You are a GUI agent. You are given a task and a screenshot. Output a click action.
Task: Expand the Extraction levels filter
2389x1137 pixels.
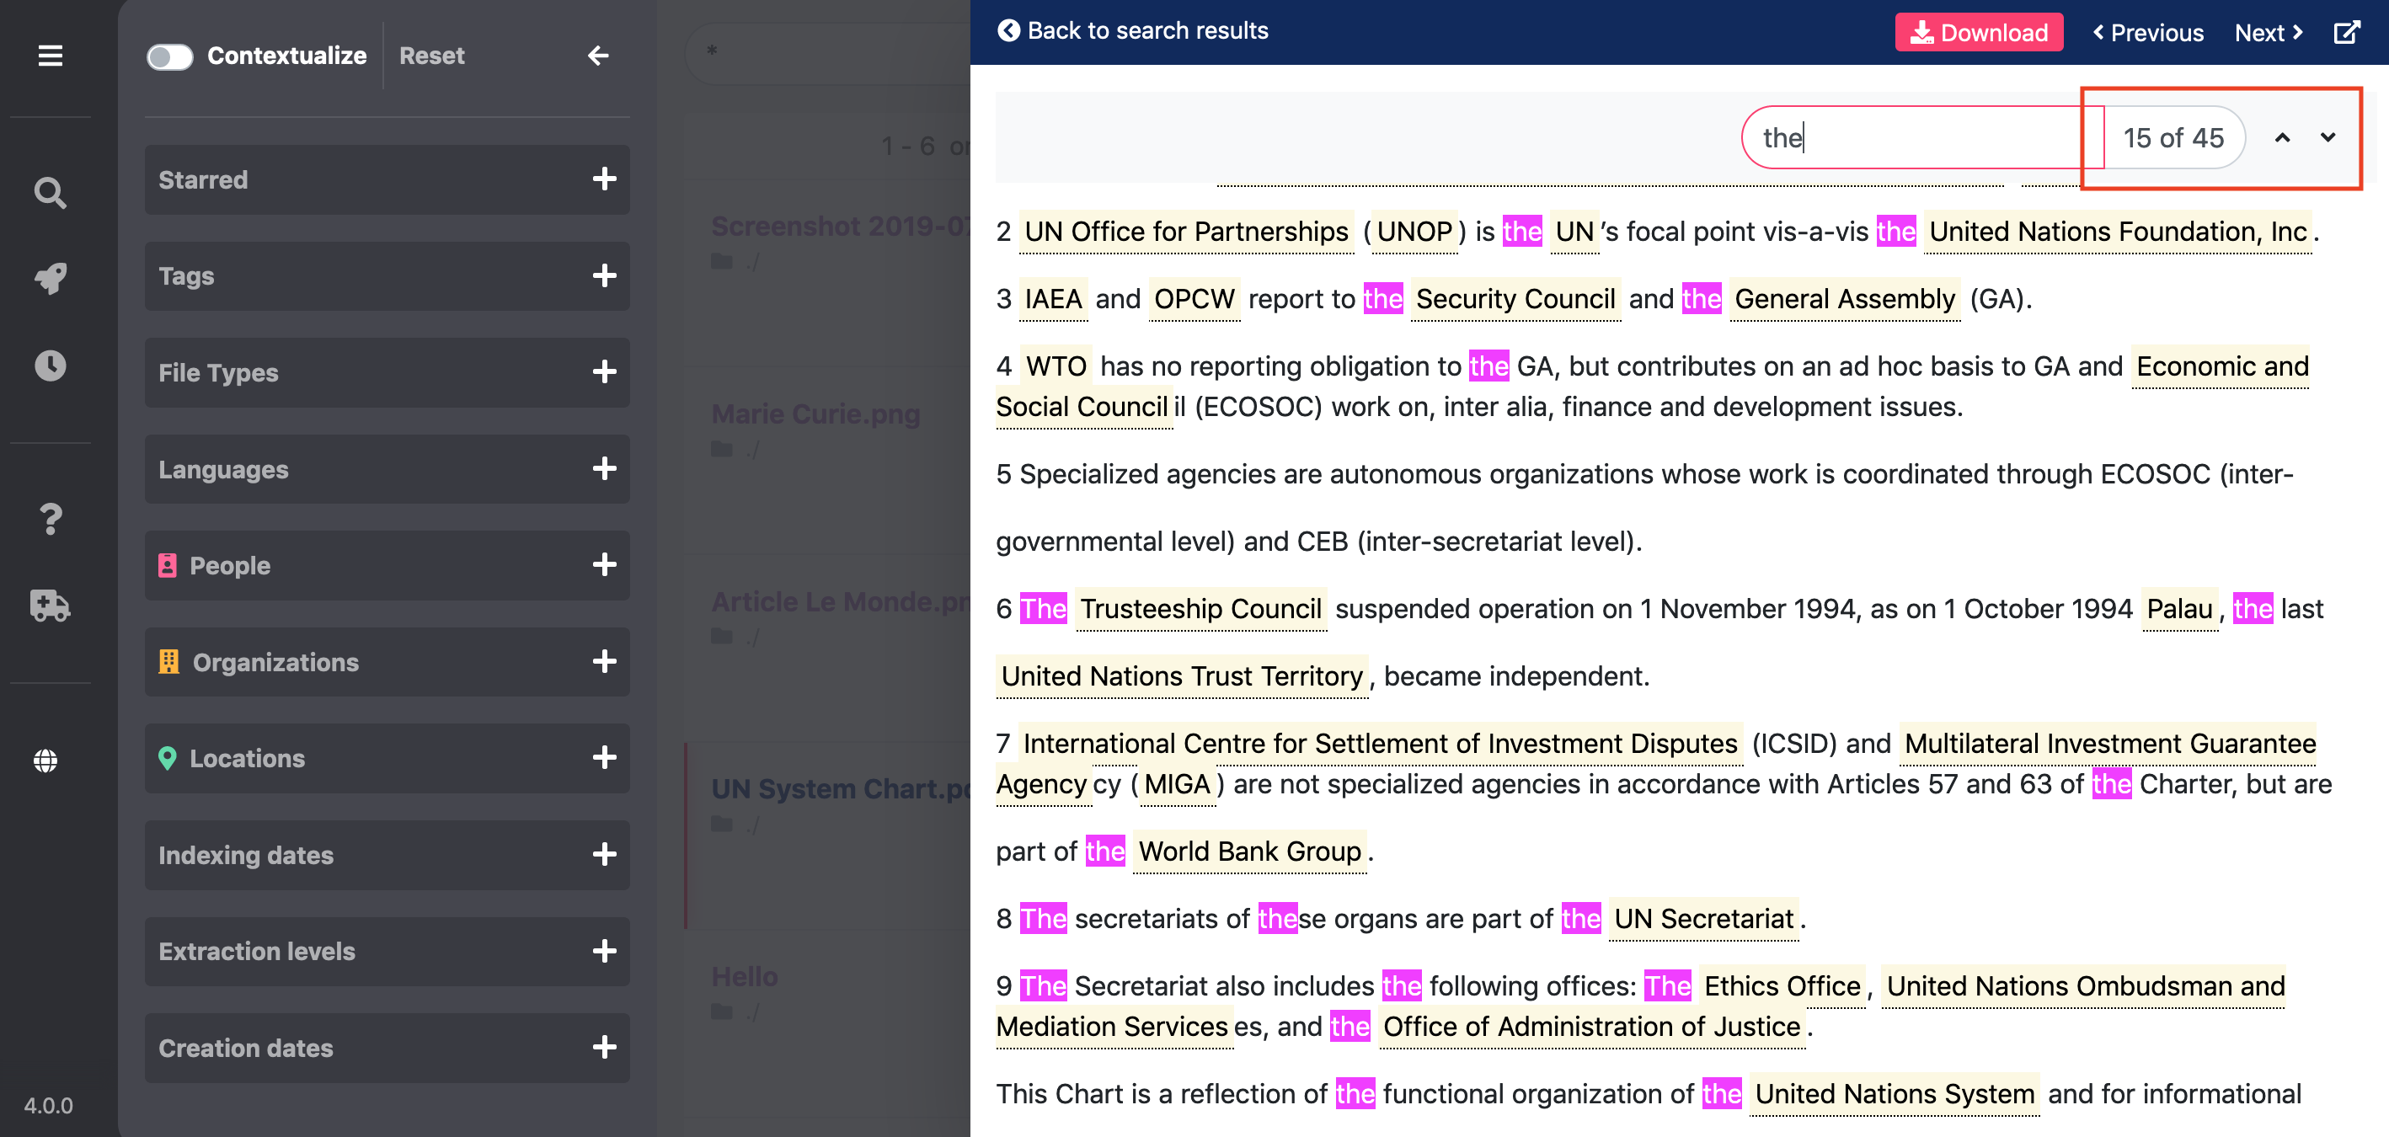coord(387,952)
